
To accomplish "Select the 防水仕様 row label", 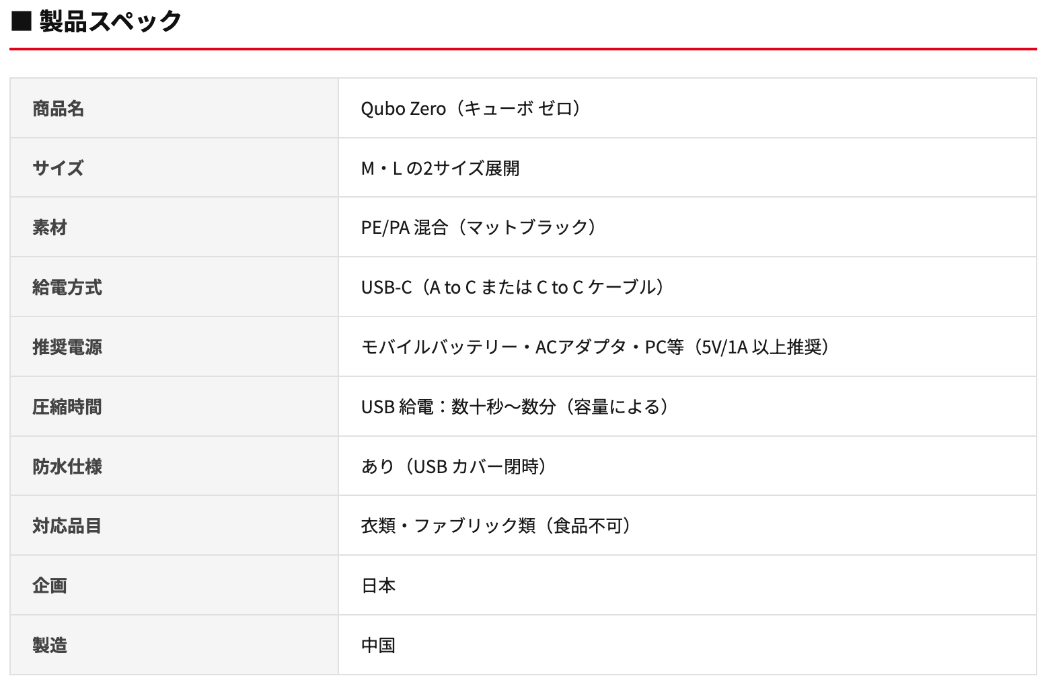I will pyautogui.click(x=67, y=466).
